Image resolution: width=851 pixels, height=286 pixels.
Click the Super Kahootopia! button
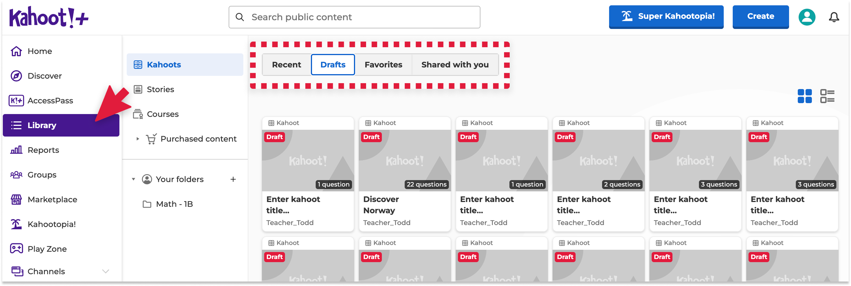(x=666, y=17)
